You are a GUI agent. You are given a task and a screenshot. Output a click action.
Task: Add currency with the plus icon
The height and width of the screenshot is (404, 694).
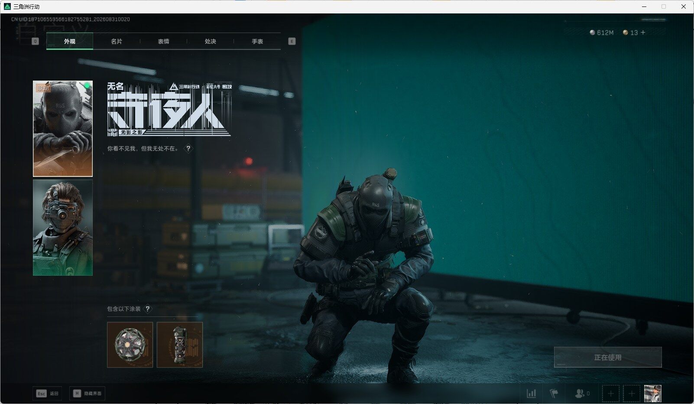tap(643, 33)
